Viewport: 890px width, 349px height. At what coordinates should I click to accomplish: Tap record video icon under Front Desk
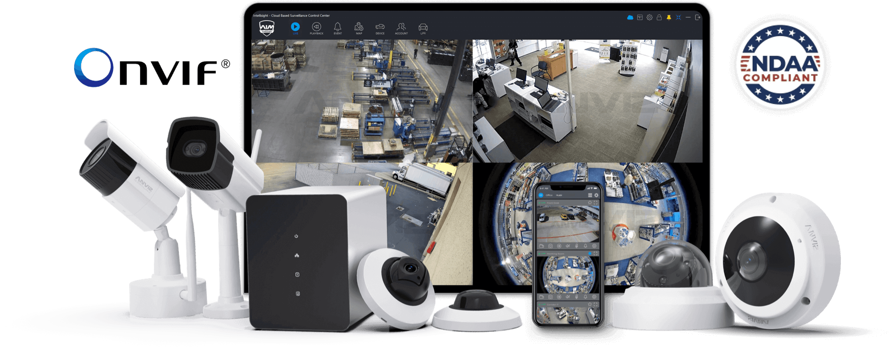pos(542,246)
